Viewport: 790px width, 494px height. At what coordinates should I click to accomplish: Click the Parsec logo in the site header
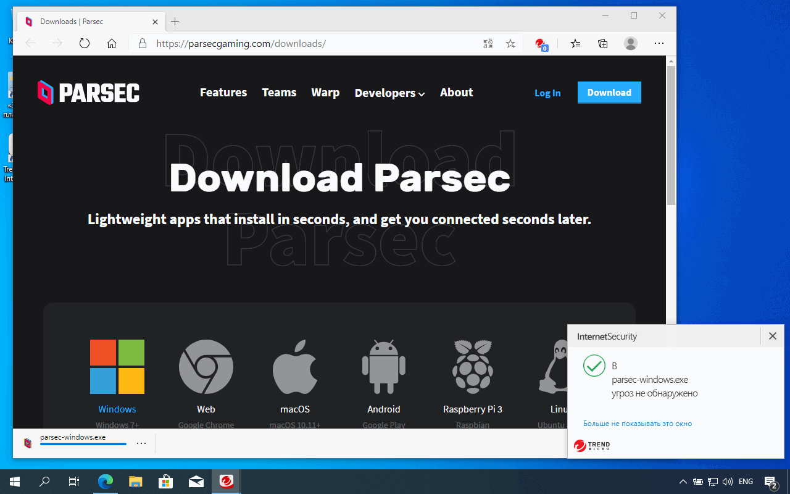(x=88, y=93)
